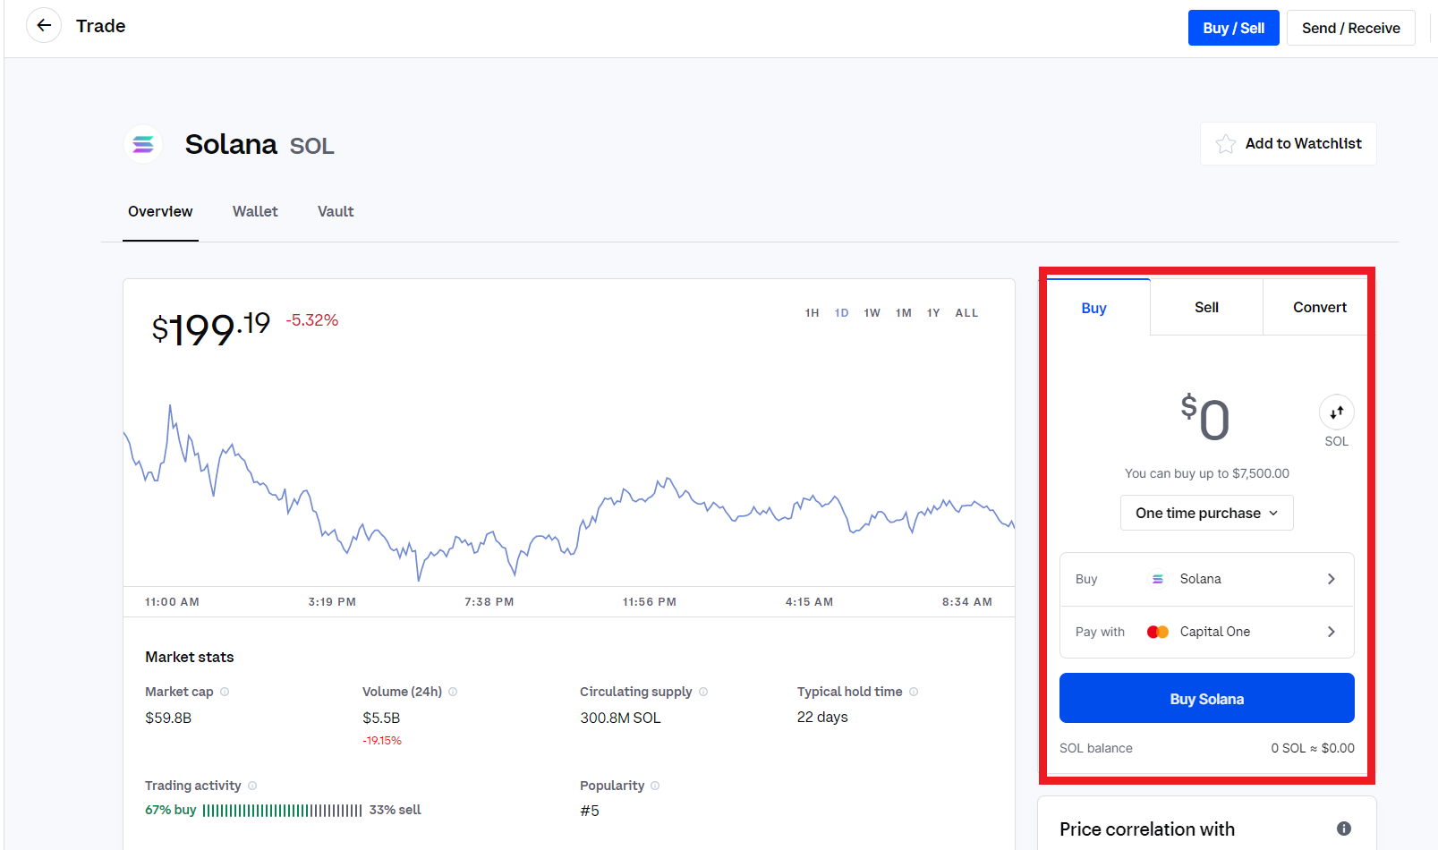The height and width of the screenshot is (850, 1438).
Task: Click the Mastercard icon beside Capital One
Action: pos(1158,632)
